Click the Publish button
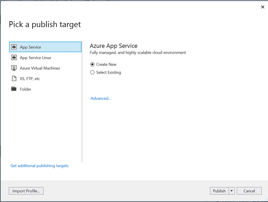Image resolution: width=268 pixels, height=202 pixels. [219, 191]
